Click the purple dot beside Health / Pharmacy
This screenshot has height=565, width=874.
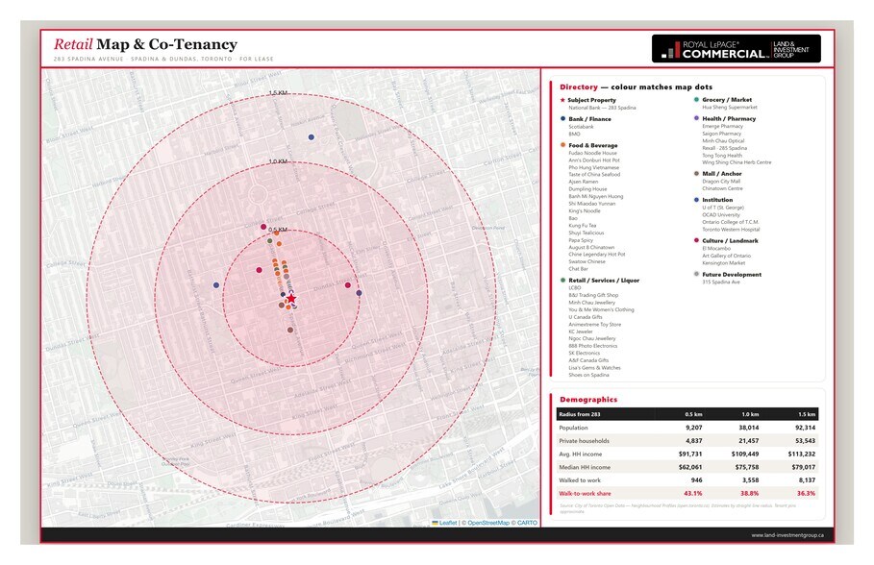tap(696, 118)
